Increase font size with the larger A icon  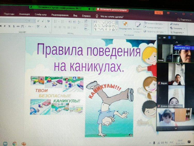(x=38, y=21)
